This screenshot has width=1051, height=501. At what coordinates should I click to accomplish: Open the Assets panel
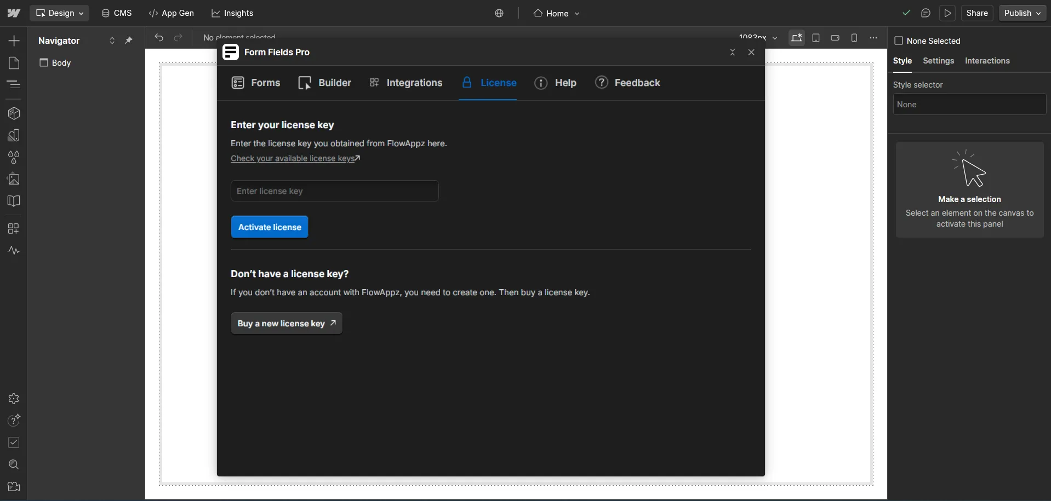pos(14,179)
